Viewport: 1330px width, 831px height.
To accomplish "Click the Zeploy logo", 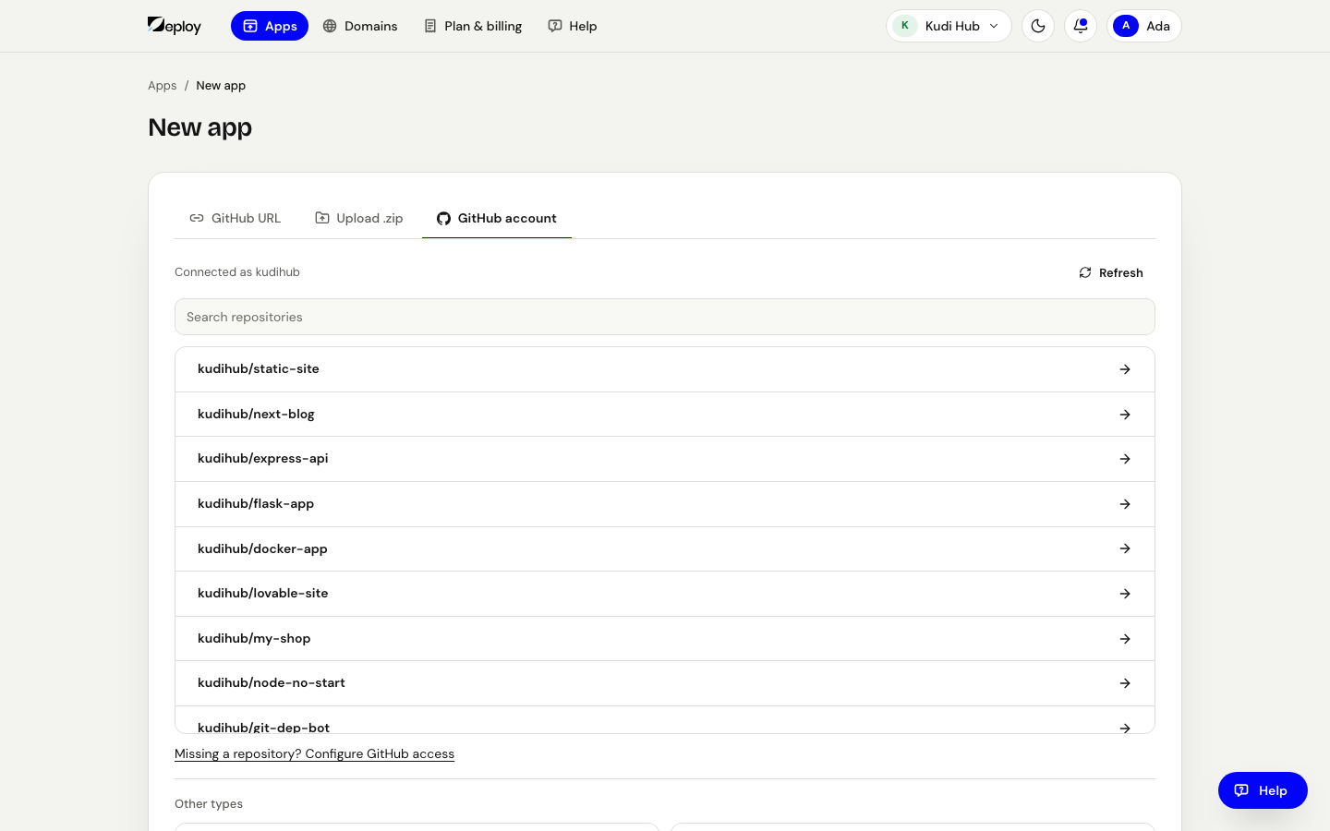I will (175, 26).
